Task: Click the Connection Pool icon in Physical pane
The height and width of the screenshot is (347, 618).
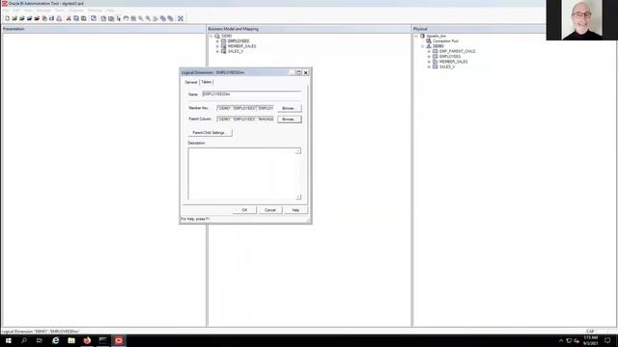Action: click(x=429, y=40)
